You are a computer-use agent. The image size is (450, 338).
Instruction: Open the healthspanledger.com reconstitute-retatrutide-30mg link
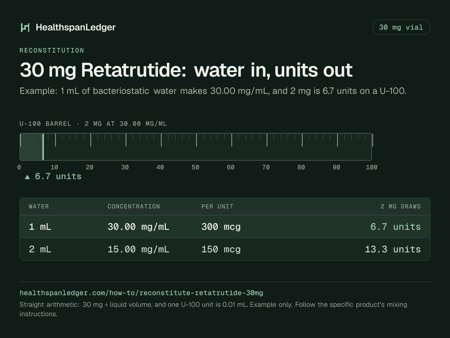pyautogui.click(x=141, y=293)
